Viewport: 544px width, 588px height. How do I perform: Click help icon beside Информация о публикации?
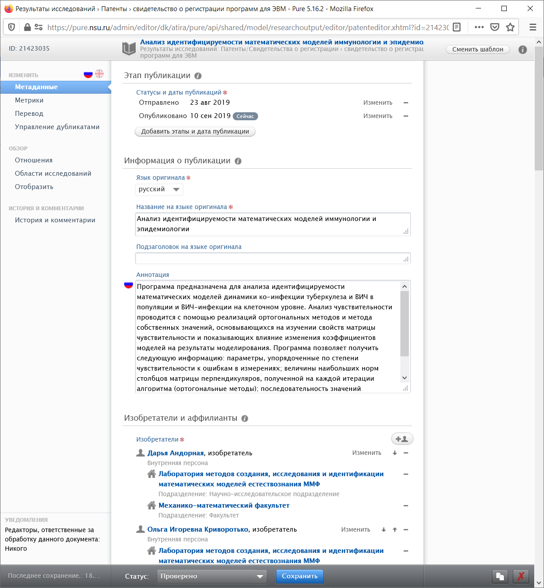tap(238, 161)
